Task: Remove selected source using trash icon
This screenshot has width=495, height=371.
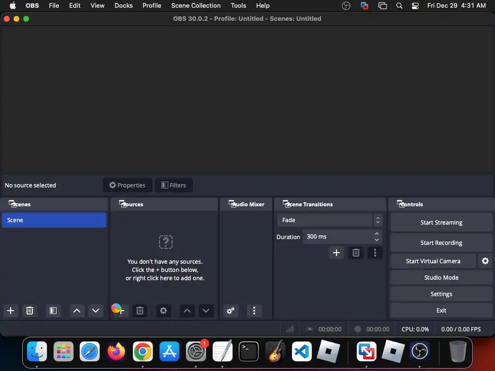Action: tap(140, 311)
